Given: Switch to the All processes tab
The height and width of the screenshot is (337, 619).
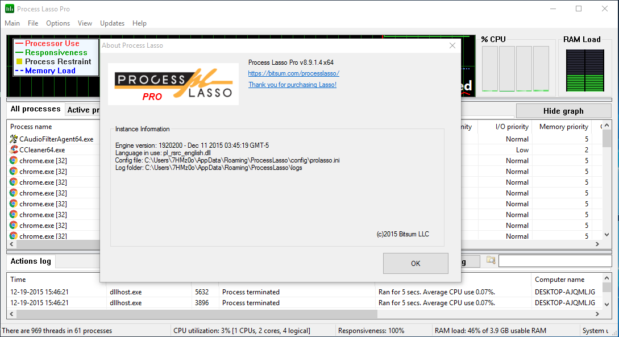Looking at the screenshot, I should pos(36,109).
